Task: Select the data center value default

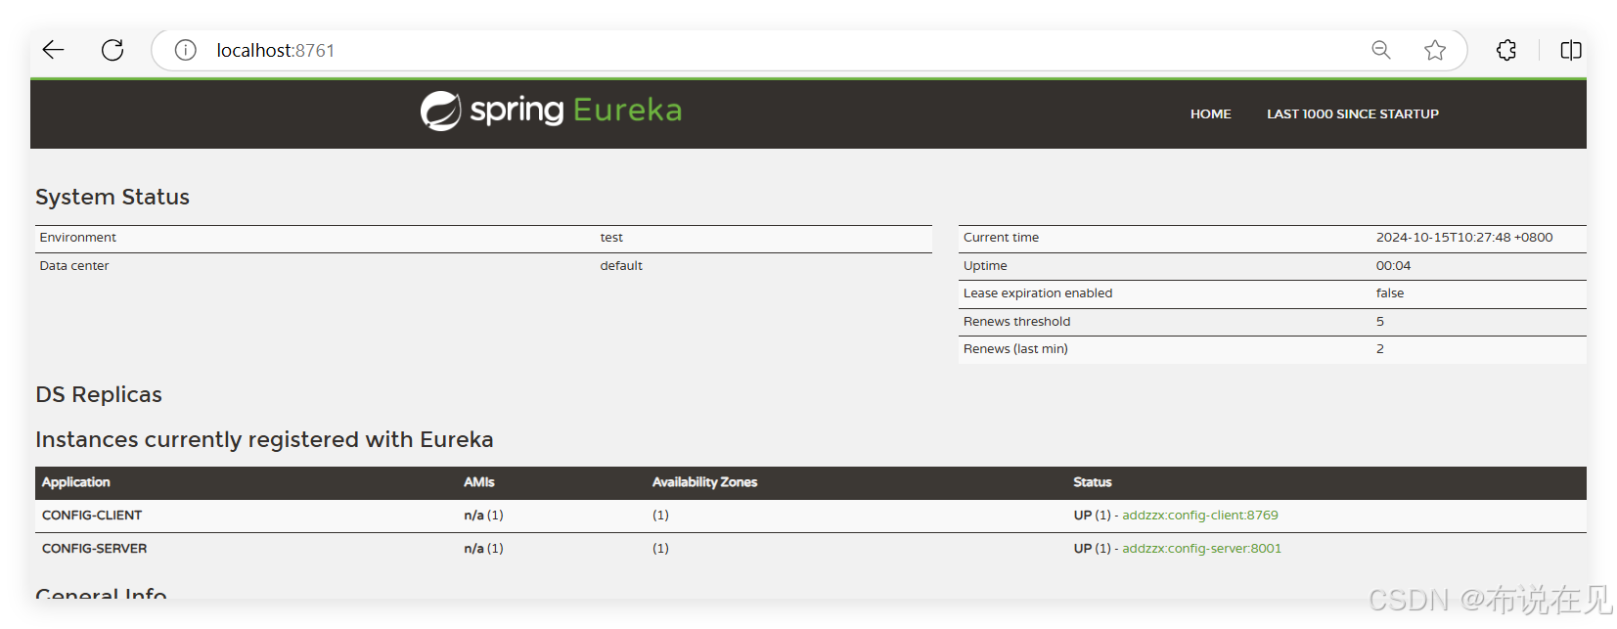Action: [621, 266]
